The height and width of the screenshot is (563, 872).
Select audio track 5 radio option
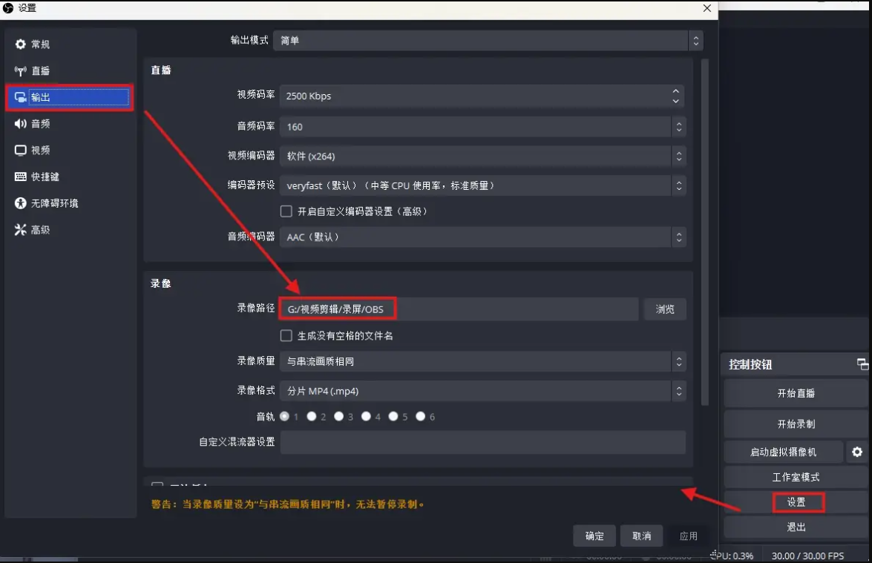[393, 416]
